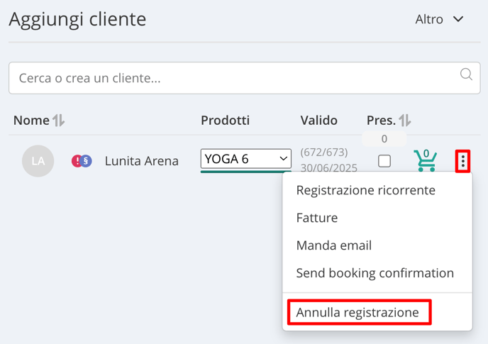Screen dimensions: 488x344
Task: Open the green shopping cart icon
Action: coord(425,160)
